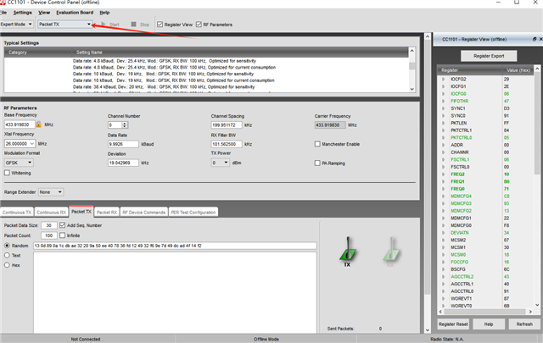This screenshot has height=343, width=543.
Task: Enable the PA Ramping checkbox
Action: click(317, 163)
